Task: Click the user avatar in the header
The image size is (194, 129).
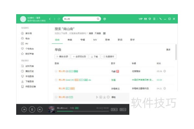Action: coord(23,19)
